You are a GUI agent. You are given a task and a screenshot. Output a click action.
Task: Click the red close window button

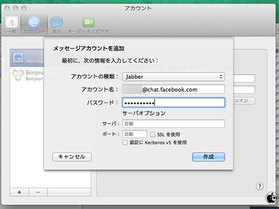(x=7, y=8)
